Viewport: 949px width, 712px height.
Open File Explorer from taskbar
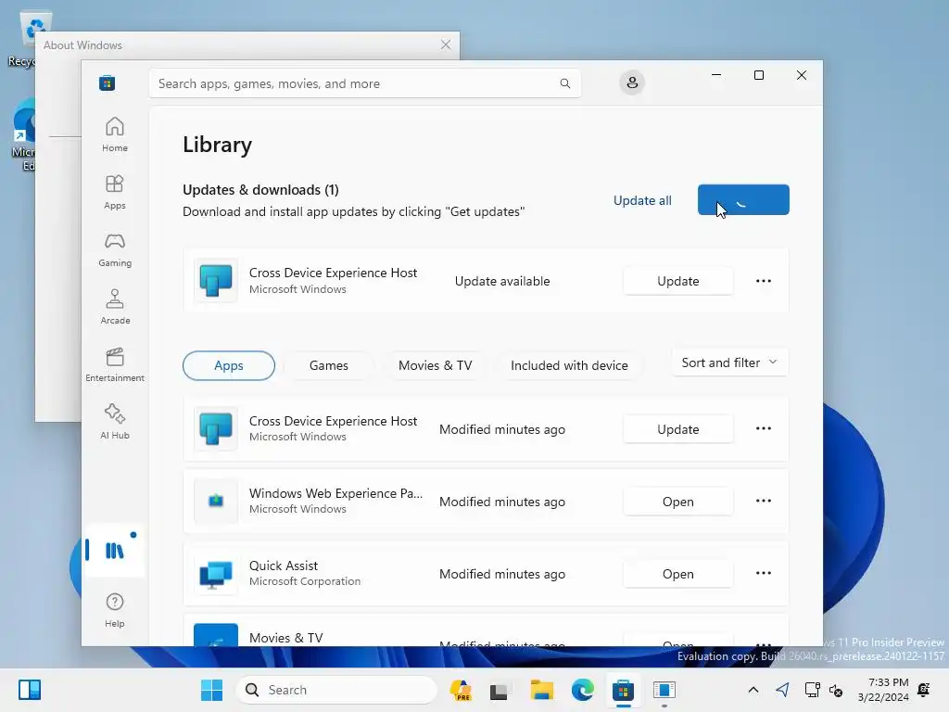[x=541, y=690]
